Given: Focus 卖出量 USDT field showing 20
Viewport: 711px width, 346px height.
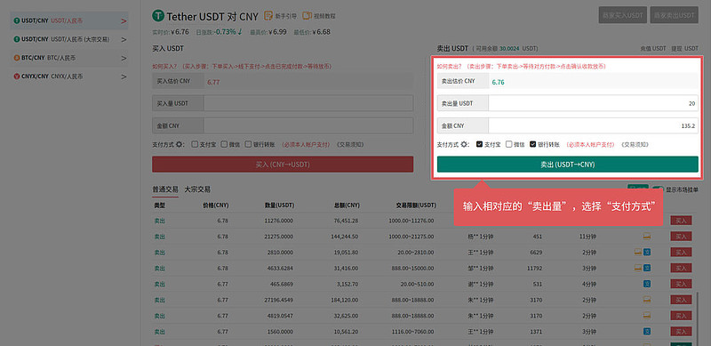Looking at the screenshot, I should [x=593, y=103].
